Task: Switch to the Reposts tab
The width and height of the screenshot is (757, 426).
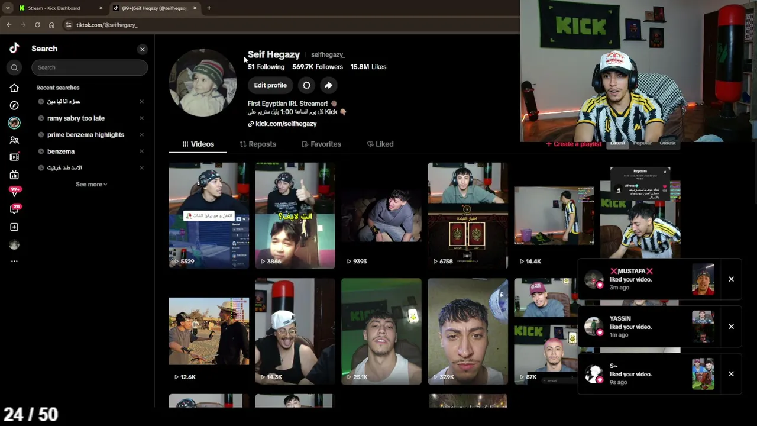Action: tap(258, 144)
